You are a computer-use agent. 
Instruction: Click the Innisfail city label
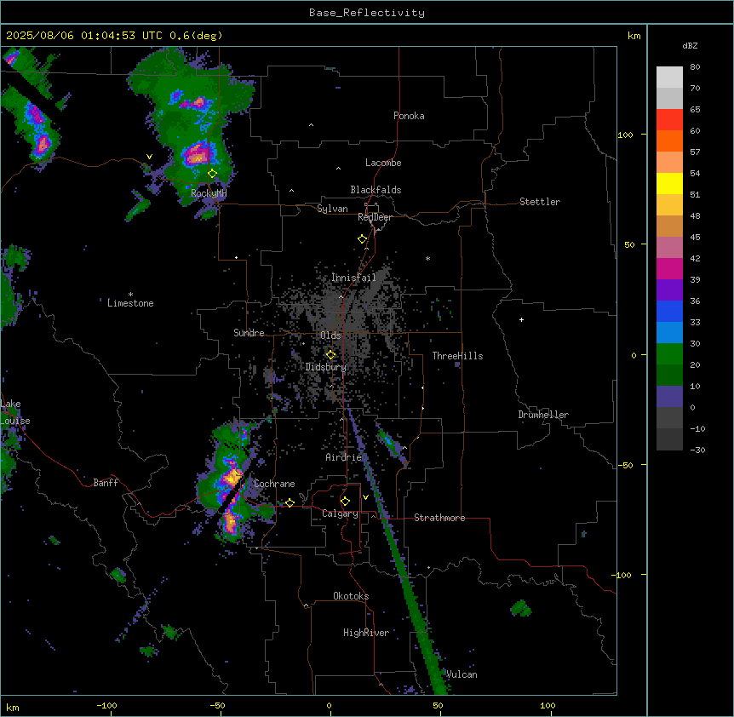point(353,278)
